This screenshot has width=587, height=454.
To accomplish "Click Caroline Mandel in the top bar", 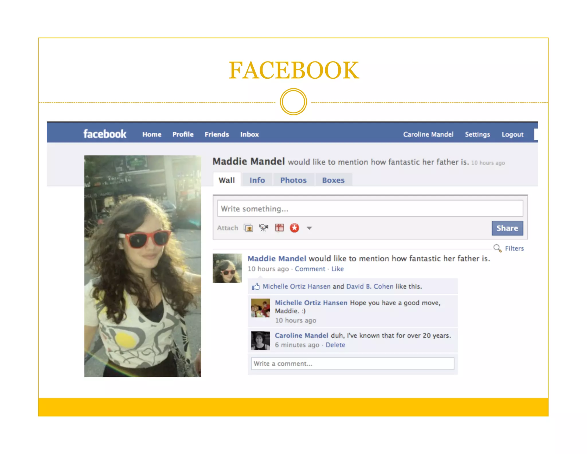I will [x=428, y=134].
